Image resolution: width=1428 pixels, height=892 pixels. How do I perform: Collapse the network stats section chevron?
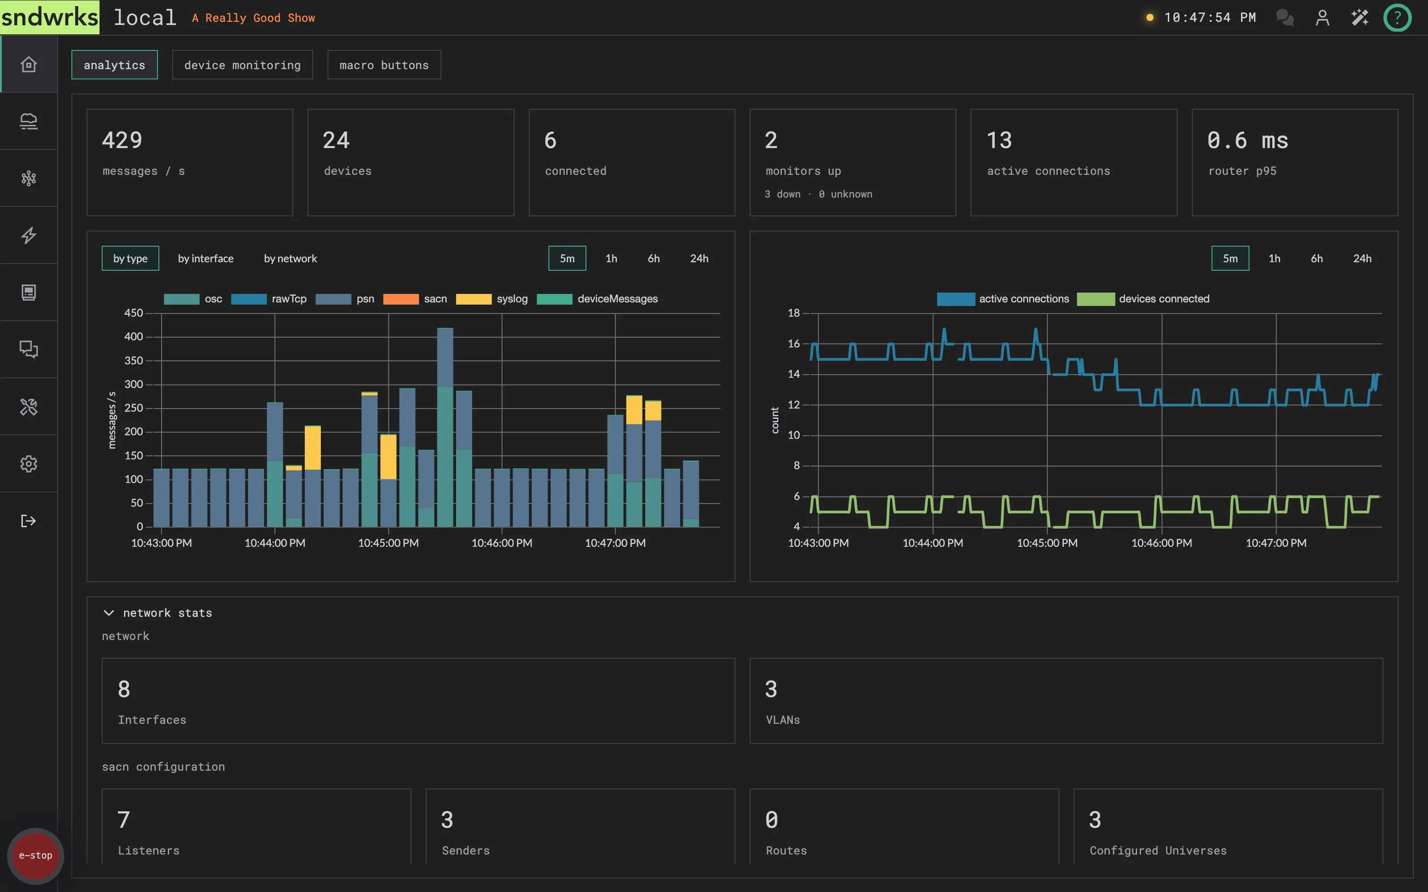108,613
